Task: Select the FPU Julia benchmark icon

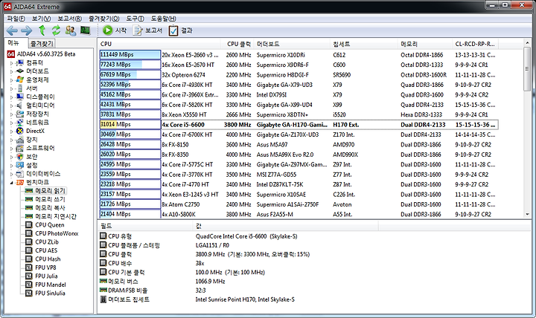Action: 29,276
